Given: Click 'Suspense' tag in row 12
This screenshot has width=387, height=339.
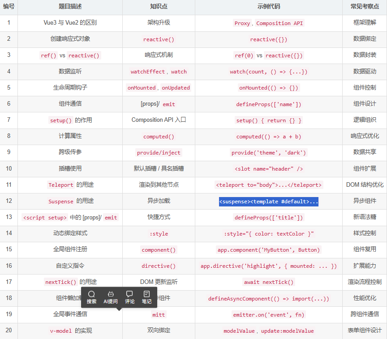Looking at the screenshot, I should click(61, 202).
